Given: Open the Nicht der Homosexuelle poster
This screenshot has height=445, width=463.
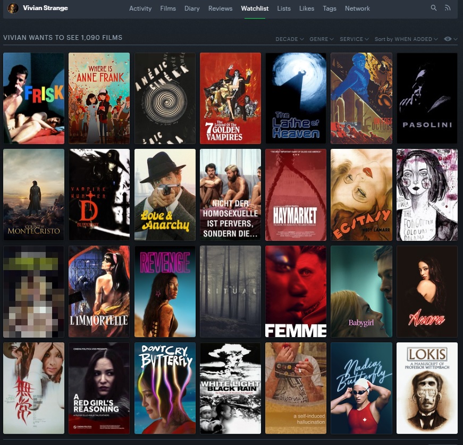Looking at the screenshot, I should coord(230,195).
